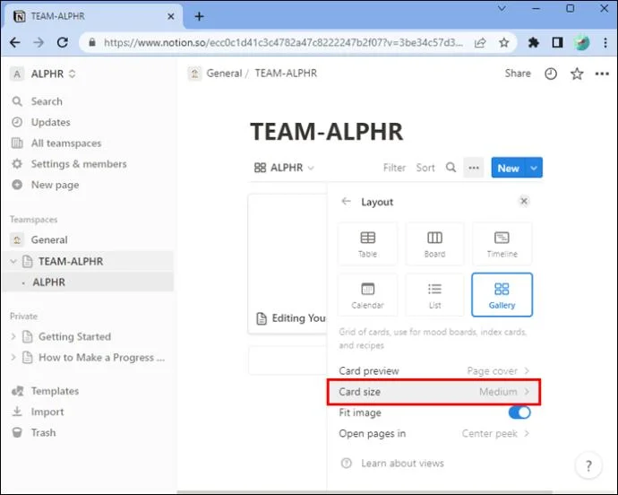Click the tab search chevron in title bar
This screenshot has height=495, width=618.
(502, 8)
